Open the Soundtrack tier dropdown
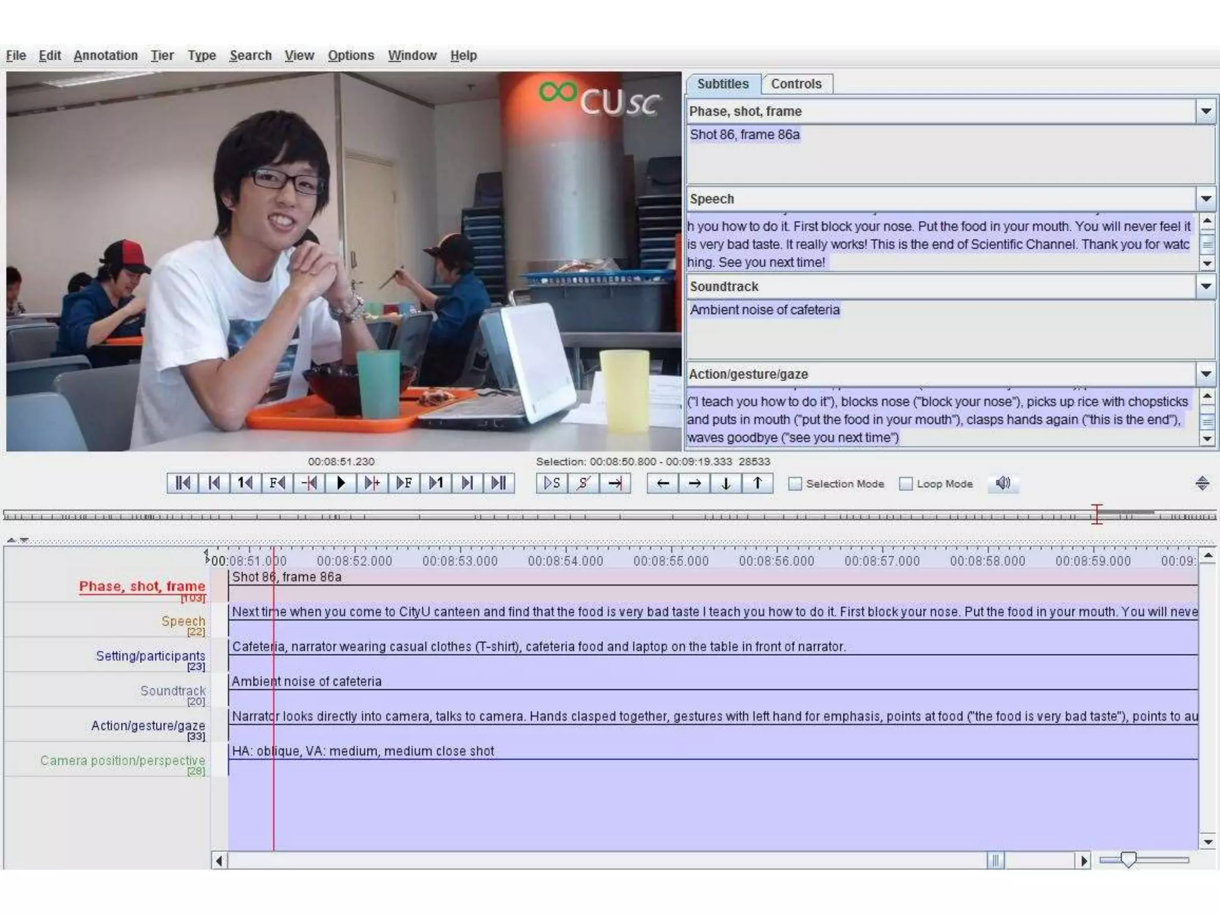The image size is (1220, 915). click(1206, 287)
